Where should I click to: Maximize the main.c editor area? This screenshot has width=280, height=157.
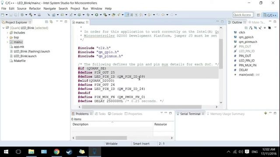click(x=222, y=21)
